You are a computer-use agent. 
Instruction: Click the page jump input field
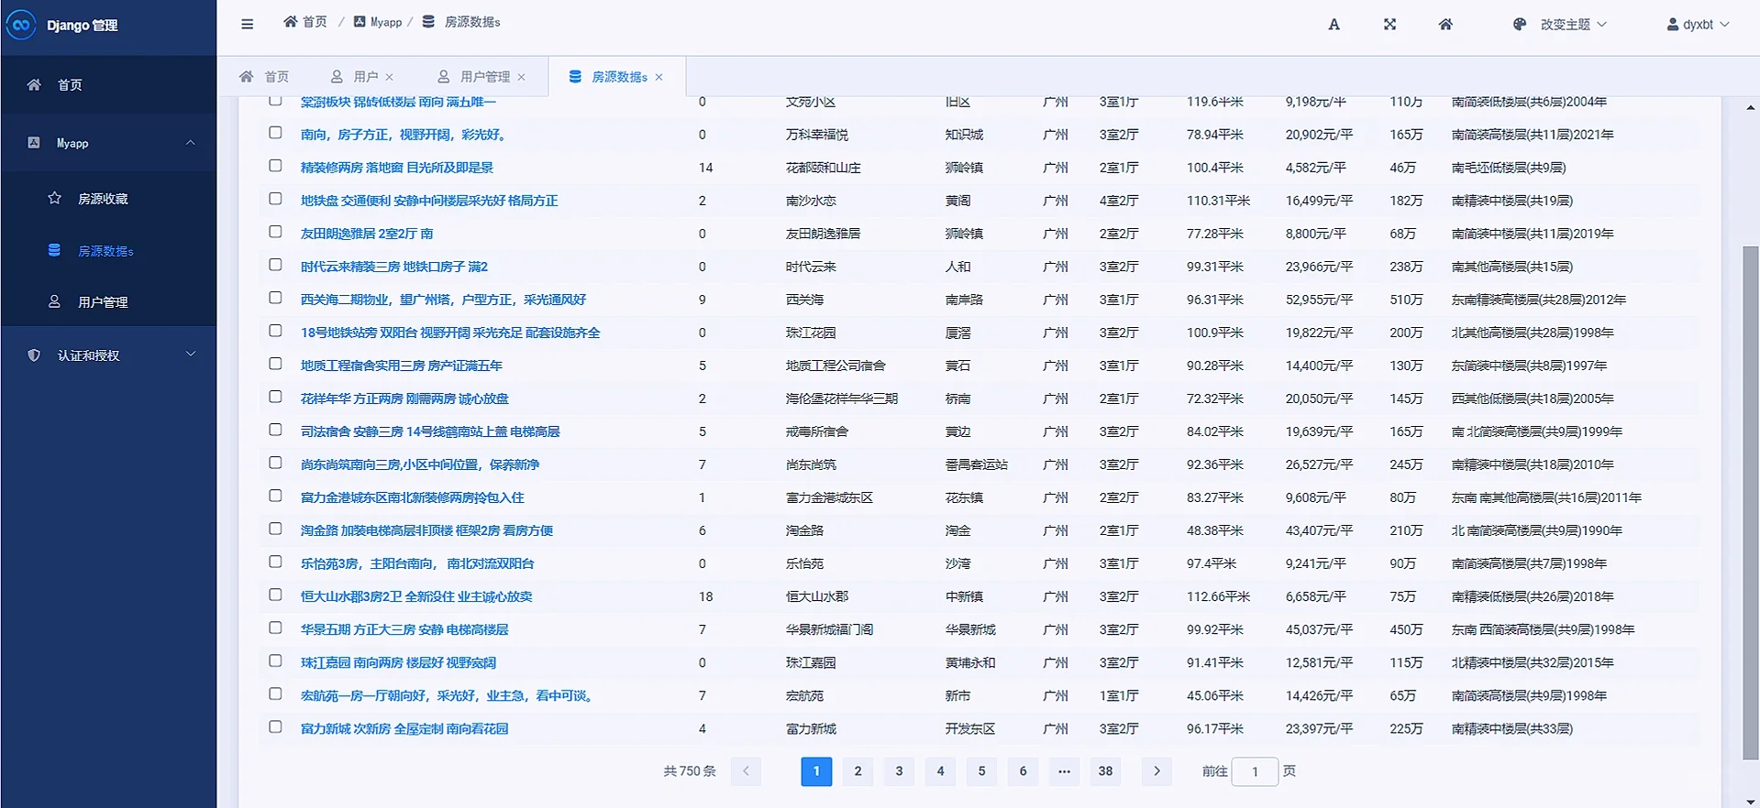pos(1255,771)
